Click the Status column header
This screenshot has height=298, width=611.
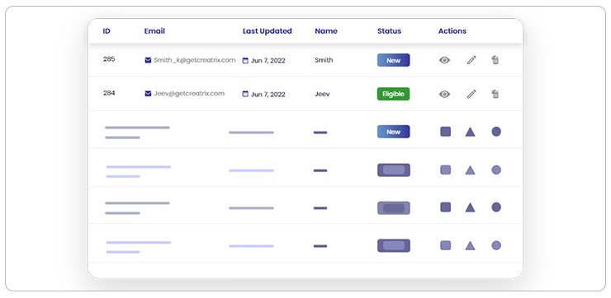tap(389, 31)
